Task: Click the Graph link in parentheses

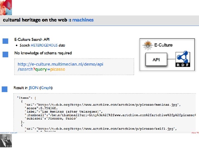Action: [46, 88]
